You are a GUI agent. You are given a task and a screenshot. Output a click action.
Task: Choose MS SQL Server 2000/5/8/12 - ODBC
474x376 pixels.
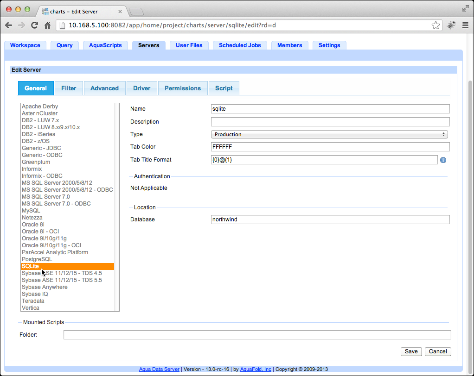67,190
